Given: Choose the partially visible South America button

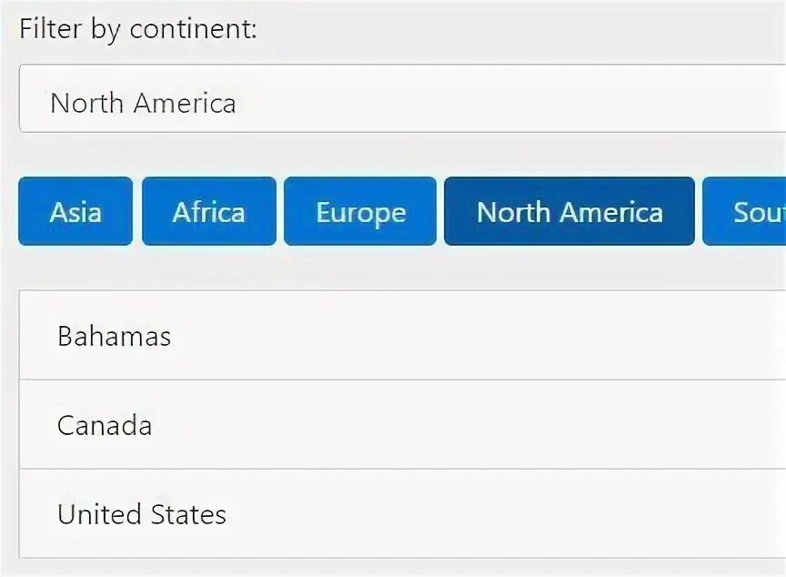Looking at the screenshot, I should click(x=744, y=211).
